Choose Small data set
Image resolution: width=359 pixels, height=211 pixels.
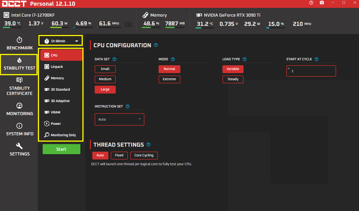point(105,69)
